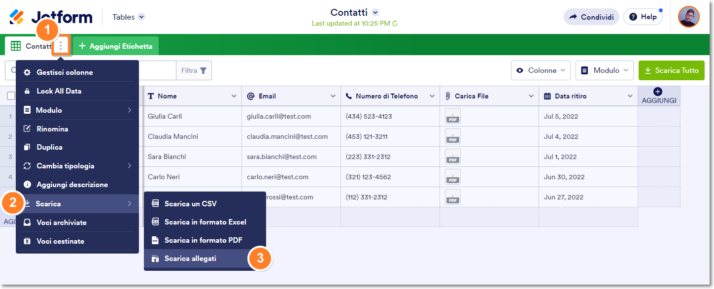The image size is (714, 289).
Task: Click the plus icon above AGGIUNGI column
Action: tap(658, 92)
